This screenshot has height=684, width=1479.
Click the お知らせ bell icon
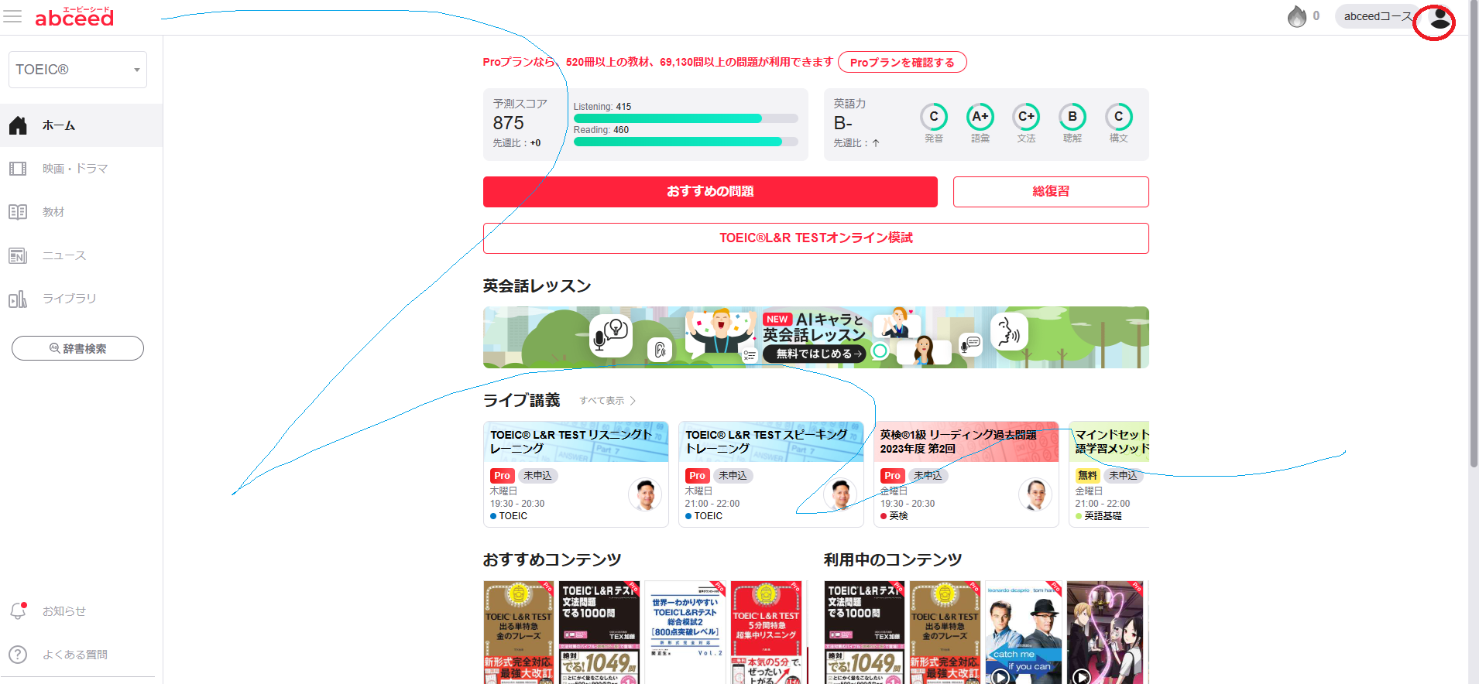coord(18,611)
